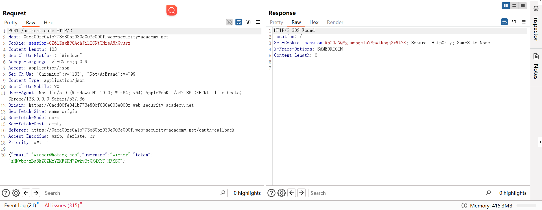The height and width of the screenshot is (210, 542).
Task: Show non-printable \n characters in Response
Action: [x=514, y=22]
